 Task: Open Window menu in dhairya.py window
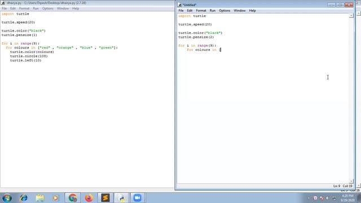coord(63,8)
